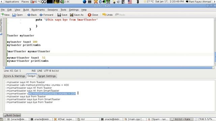Viewport: 216px width, 121px height.
Task: Save the current document
Action: 62,15
